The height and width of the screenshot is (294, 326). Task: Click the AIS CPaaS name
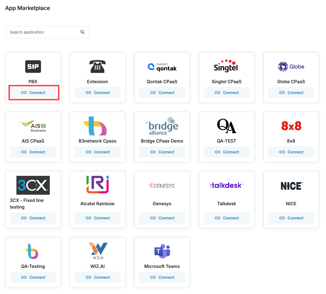(33, 141)
